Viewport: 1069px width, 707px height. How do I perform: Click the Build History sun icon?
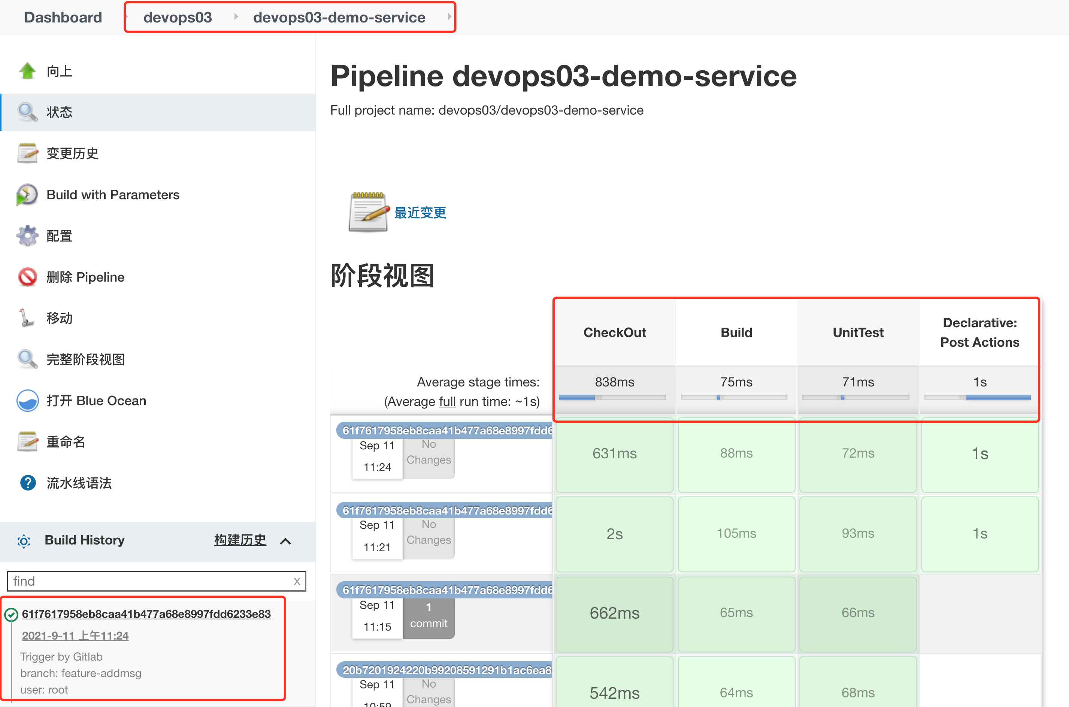point(24,541)
